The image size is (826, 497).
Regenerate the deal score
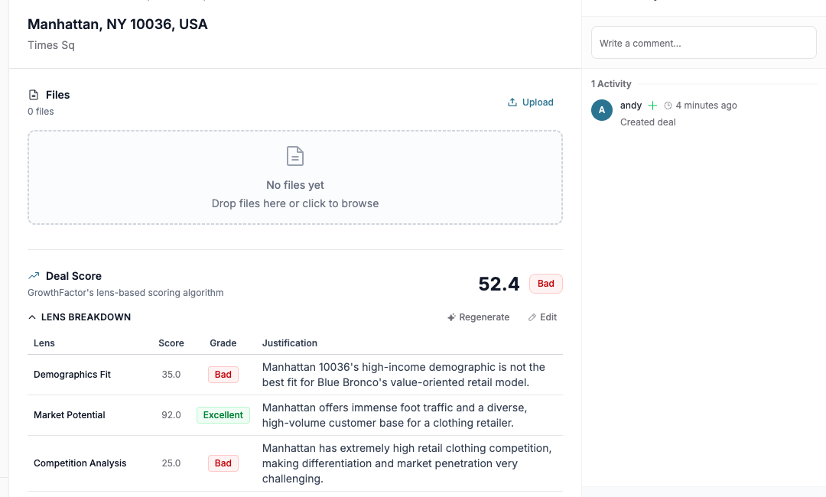coord(478,317)
